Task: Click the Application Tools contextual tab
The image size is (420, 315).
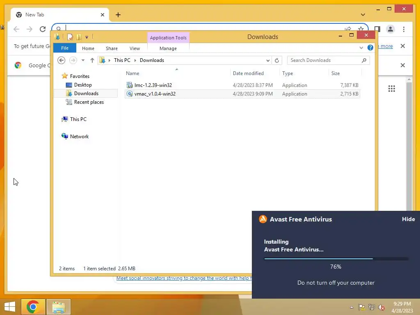Action: [x=168, y=38]
